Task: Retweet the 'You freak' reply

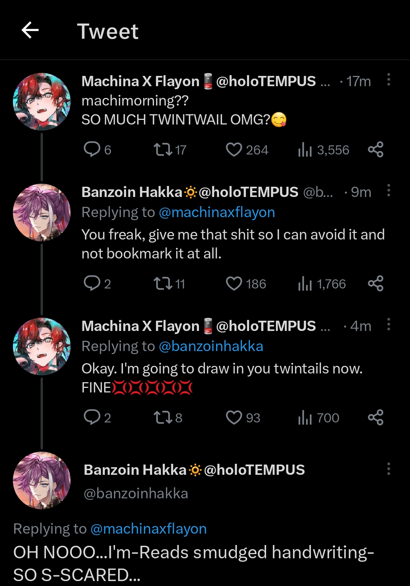Action: (x=162, y=284)
